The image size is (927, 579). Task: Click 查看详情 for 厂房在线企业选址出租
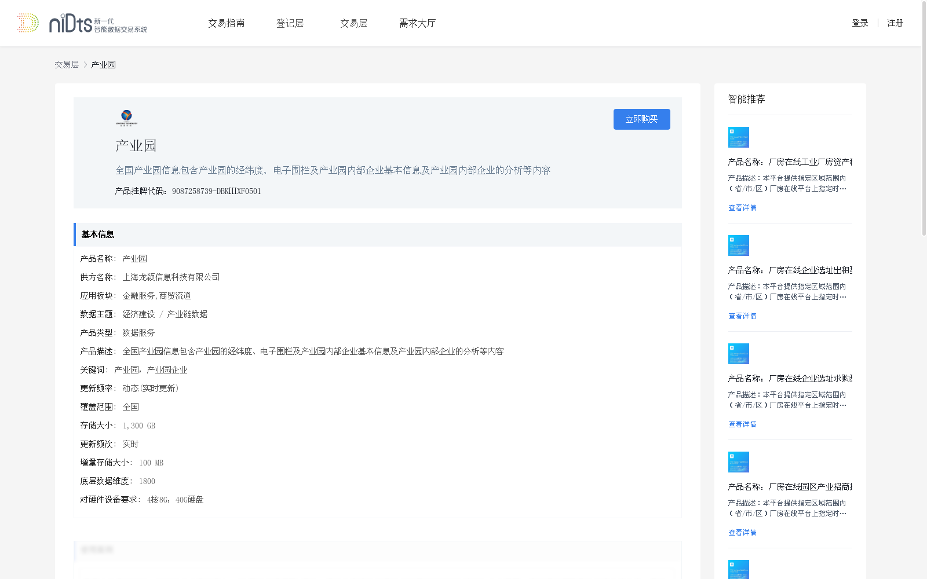(742, 316)
